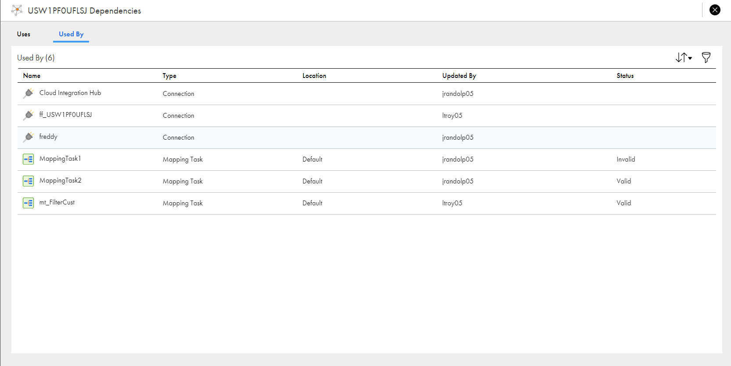Sort by the Type column header
Viewport: 731px width, 366px height.
[169, 76]
